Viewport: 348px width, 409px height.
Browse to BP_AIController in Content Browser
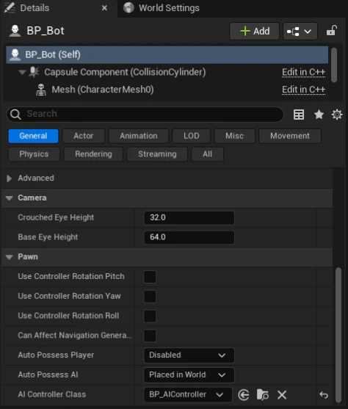point(262,394)
